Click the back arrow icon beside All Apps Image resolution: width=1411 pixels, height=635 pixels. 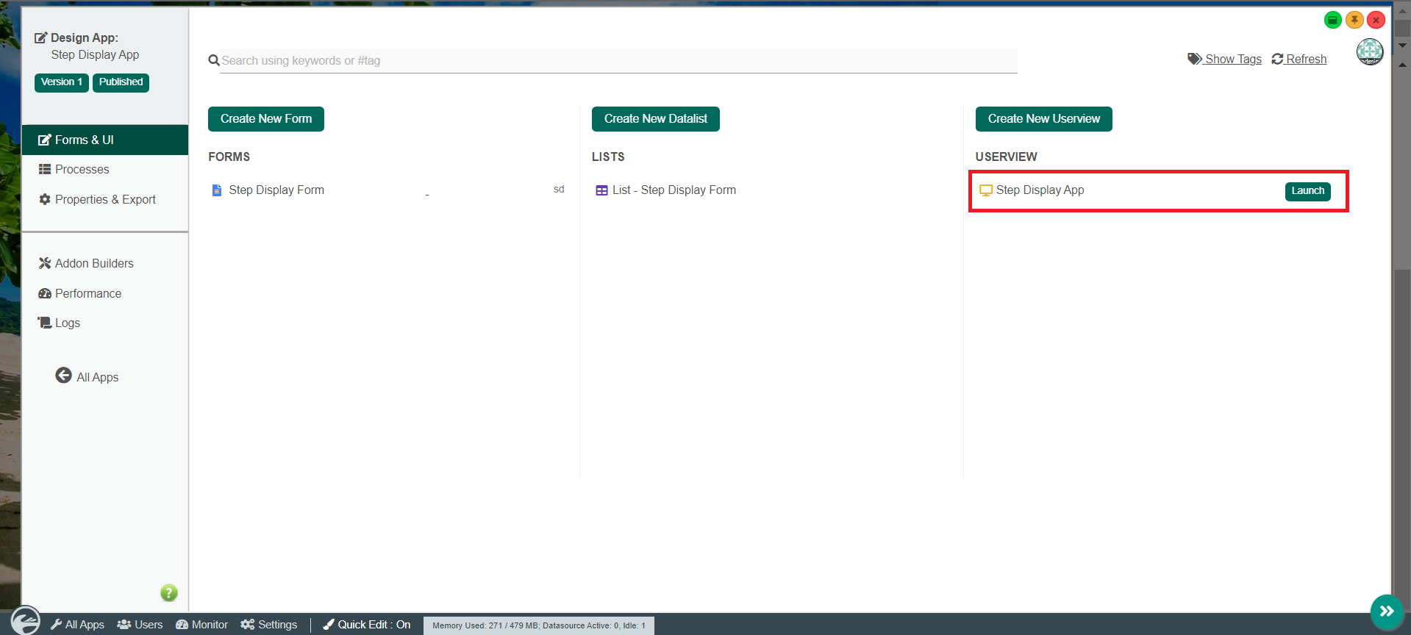pyautogui.click(x=64, y=376)
